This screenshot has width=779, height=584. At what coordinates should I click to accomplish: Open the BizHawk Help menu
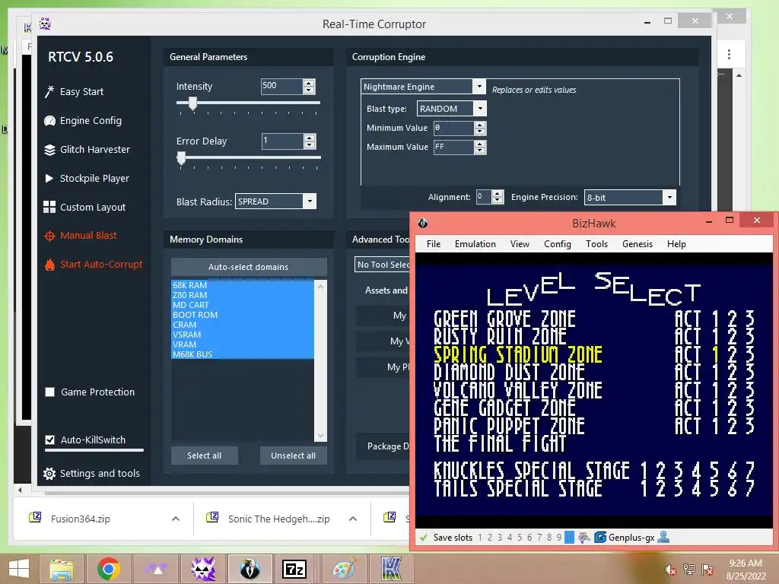pos(676,244)
